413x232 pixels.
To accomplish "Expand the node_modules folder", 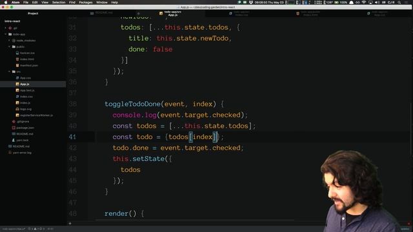I will [9, 41].
